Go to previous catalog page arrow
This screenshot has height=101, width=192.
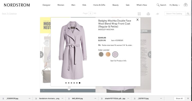tap(42, 54)
